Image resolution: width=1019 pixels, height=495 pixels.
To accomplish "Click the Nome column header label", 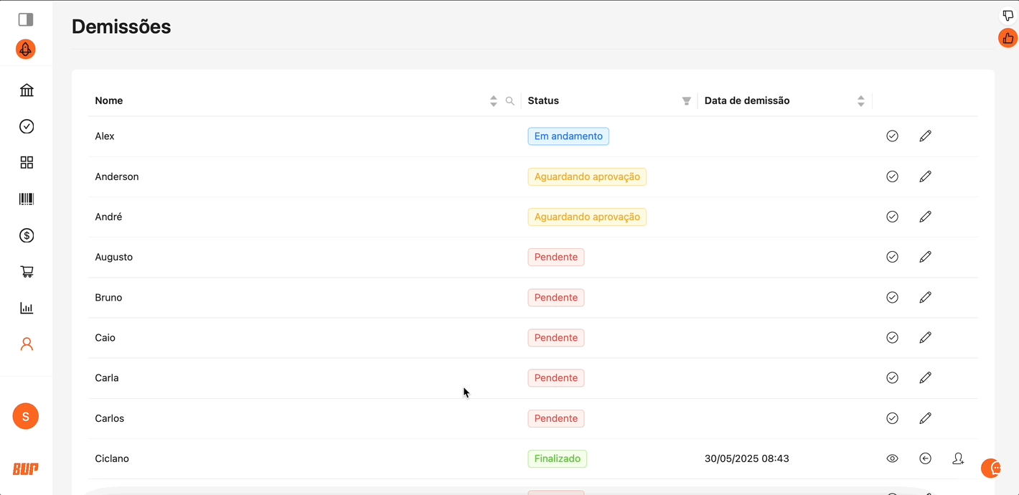I will pos(109,100).
